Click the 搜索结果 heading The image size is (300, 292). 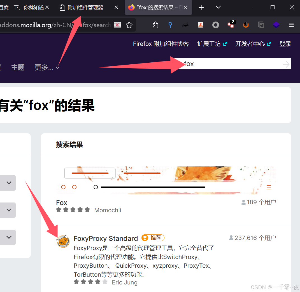[x=69, y=145]
